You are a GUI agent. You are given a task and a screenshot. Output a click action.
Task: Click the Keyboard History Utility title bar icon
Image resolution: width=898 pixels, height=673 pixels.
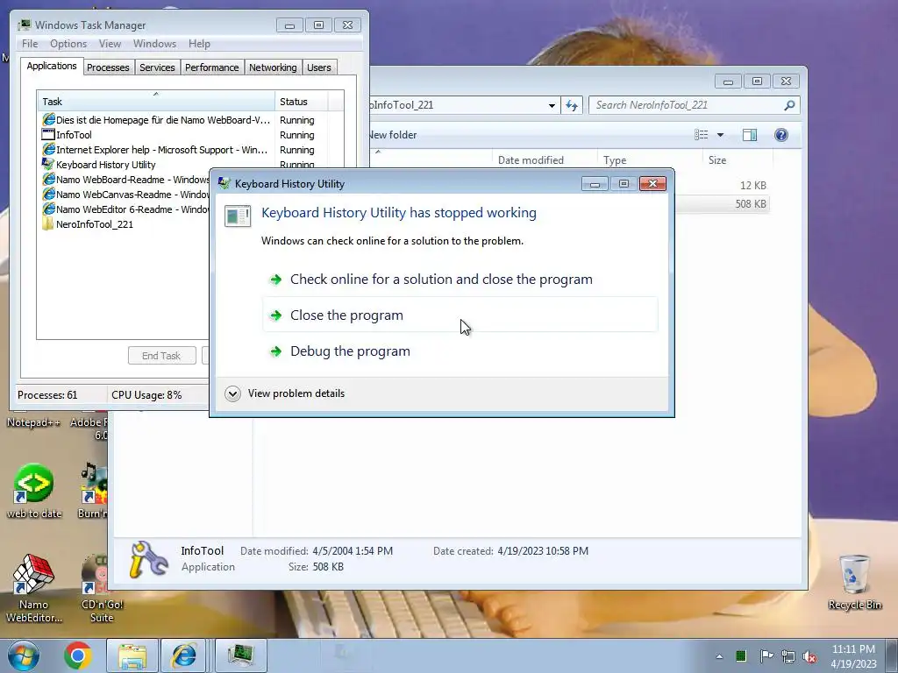click(x=224, y=184)
